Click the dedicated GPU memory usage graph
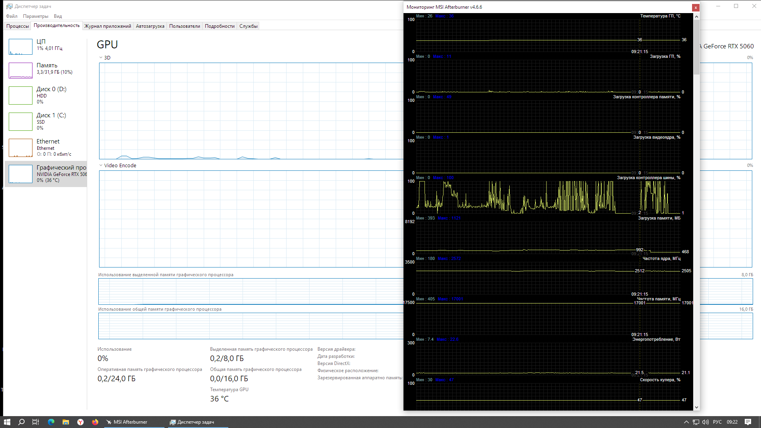Image resolution: width=761 pixels, height=428 pixels. [x=251, y=291]
